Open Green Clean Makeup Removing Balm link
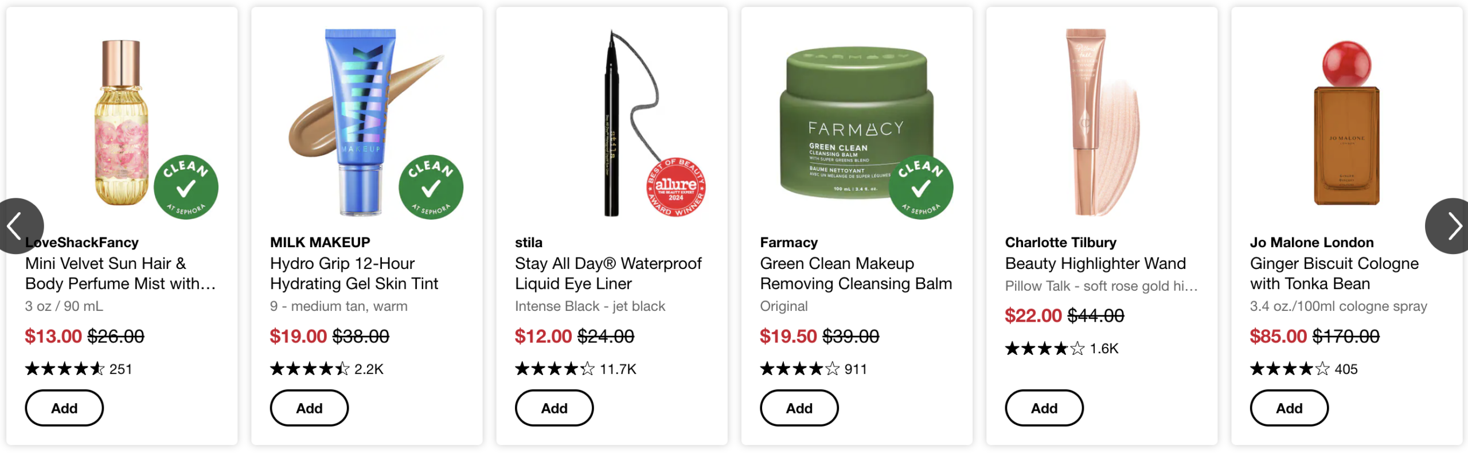The height and width of the screenshot is (453, 1468). pyautogui.click(x=856, y=274)
